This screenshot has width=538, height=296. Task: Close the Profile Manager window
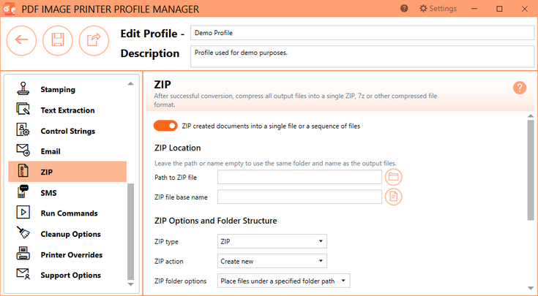[x=525, y=9]
